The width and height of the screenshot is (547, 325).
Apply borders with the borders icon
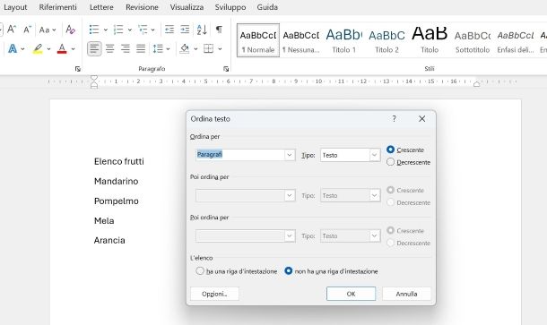pos(208,48)
